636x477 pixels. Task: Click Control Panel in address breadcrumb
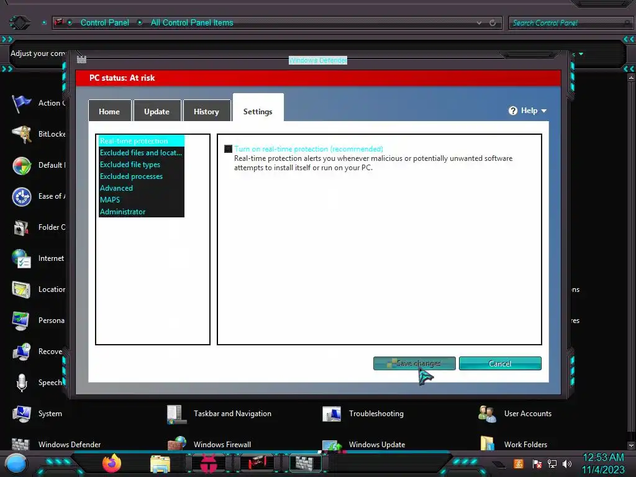point(104,23)
